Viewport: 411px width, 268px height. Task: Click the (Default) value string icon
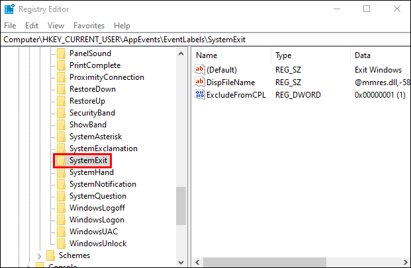[200, 70]
